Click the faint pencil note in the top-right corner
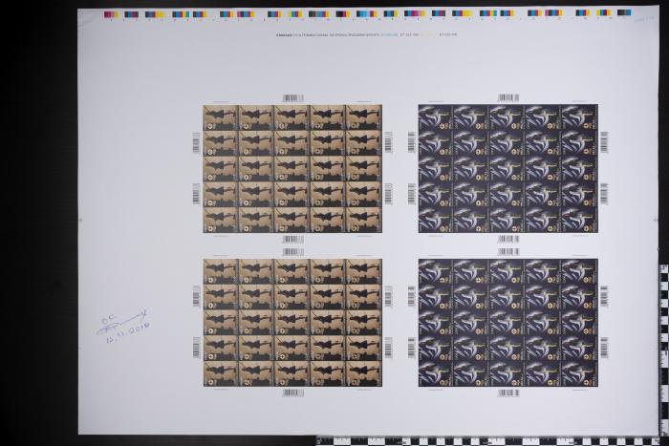Viewport: 669px width, 446px height. (644, 18)
